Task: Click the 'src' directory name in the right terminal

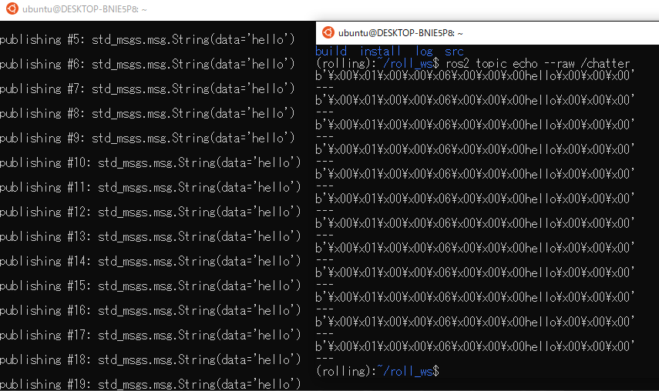Action: tap(454, 52)
